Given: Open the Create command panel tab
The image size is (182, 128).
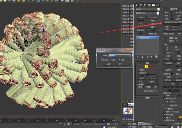Looking at the screenshot, I should point(136,5).
